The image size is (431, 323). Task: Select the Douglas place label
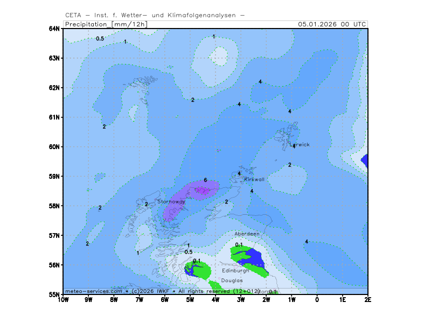pyautogui.click(x=232, y=280)
